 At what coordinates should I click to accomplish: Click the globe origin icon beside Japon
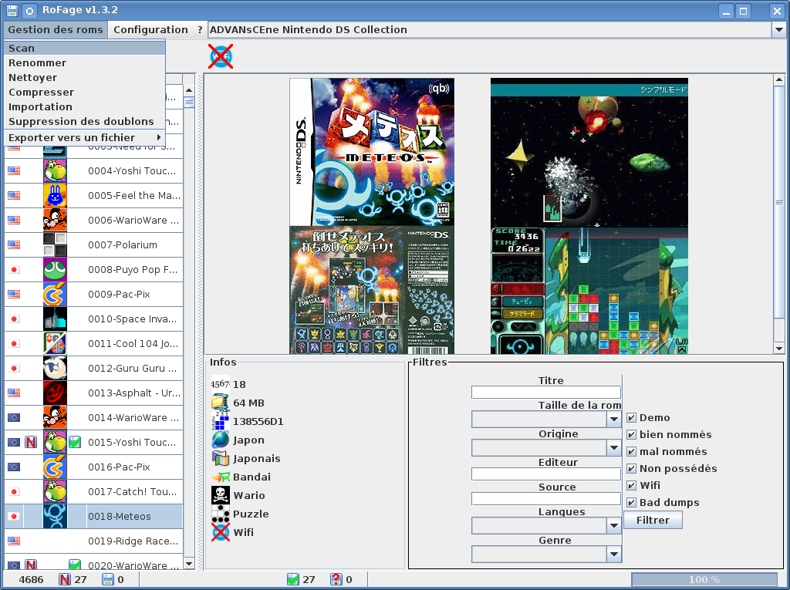(x=221, y=440)
